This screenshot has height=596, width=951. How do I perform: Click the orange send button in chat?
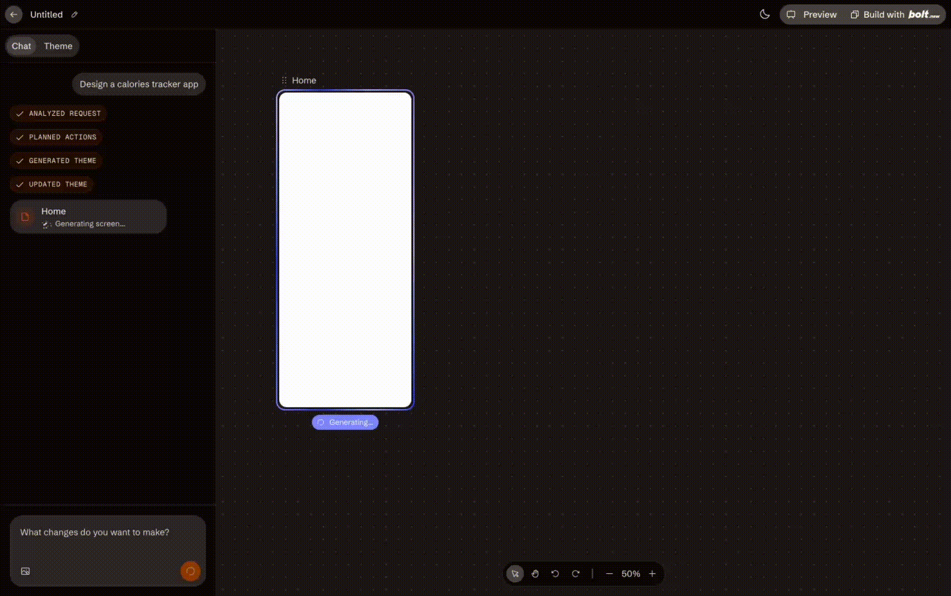(x=190, y=571)
